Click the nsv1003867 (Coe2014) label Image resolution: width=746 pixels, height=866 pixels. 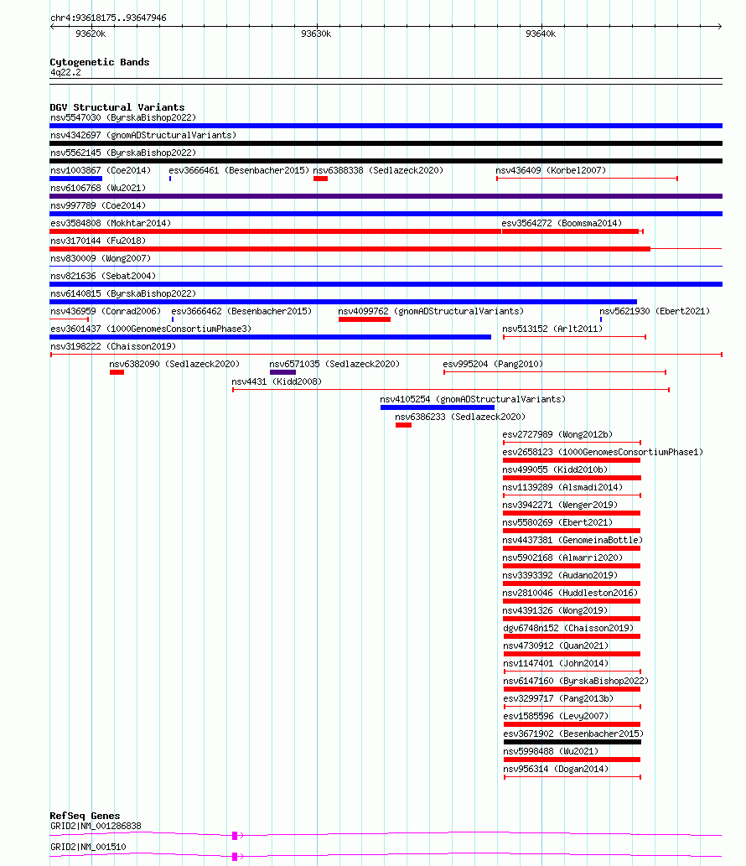[x=101, y=171]
